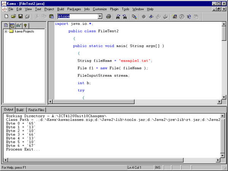
Task: Click the greyed Stop octagon icon
Action: pos(144,17)
